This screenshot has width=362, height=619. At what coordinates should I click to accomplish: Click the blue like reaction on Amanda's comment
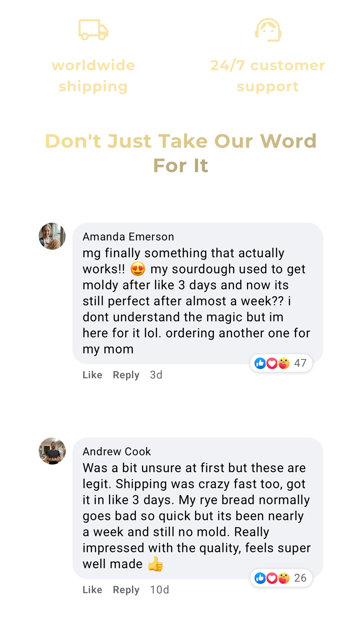[x=260, y=363]
